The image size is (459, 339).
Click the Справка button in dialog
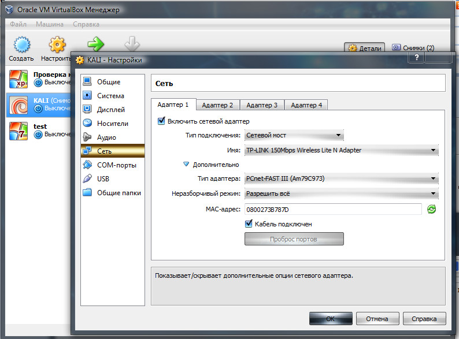click(424, 319)
